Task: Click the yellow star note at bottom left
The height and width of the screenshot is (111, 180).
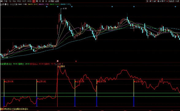Action: point(14,109)
